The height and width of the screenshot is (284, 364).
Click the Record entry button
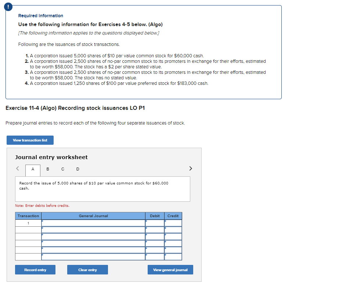pos(35,269)
